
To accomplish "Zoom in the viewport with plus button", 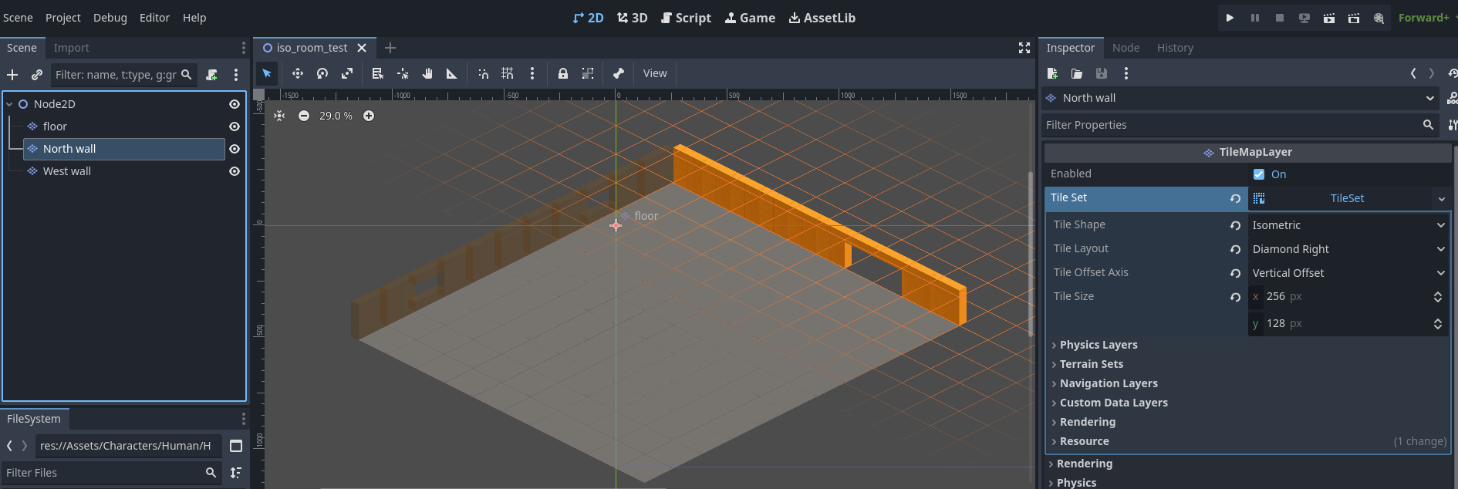I will point(369,116).
